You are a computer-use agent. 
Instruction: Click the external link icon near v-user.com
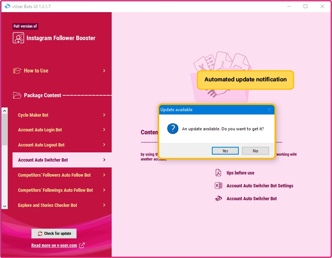pyautogui.click(x=82, y=245)
